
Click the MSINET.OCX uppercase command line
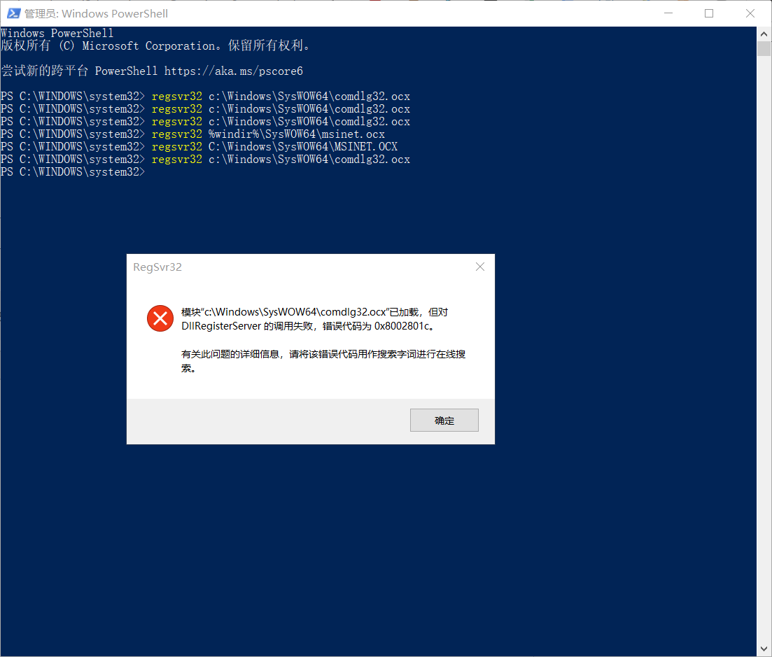click(x=199, y=147)
